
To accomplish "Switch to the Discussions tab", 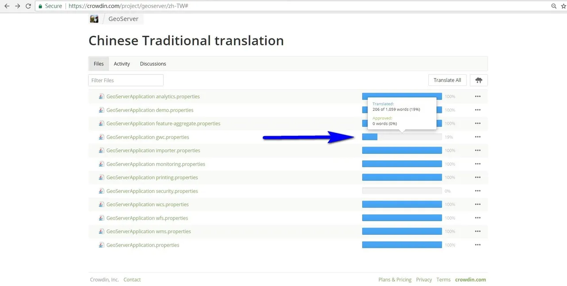I will click(153, 64).
